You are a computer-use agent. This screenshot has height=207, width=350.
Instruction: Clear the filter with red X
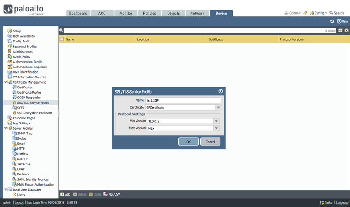(x=346, y=31)
